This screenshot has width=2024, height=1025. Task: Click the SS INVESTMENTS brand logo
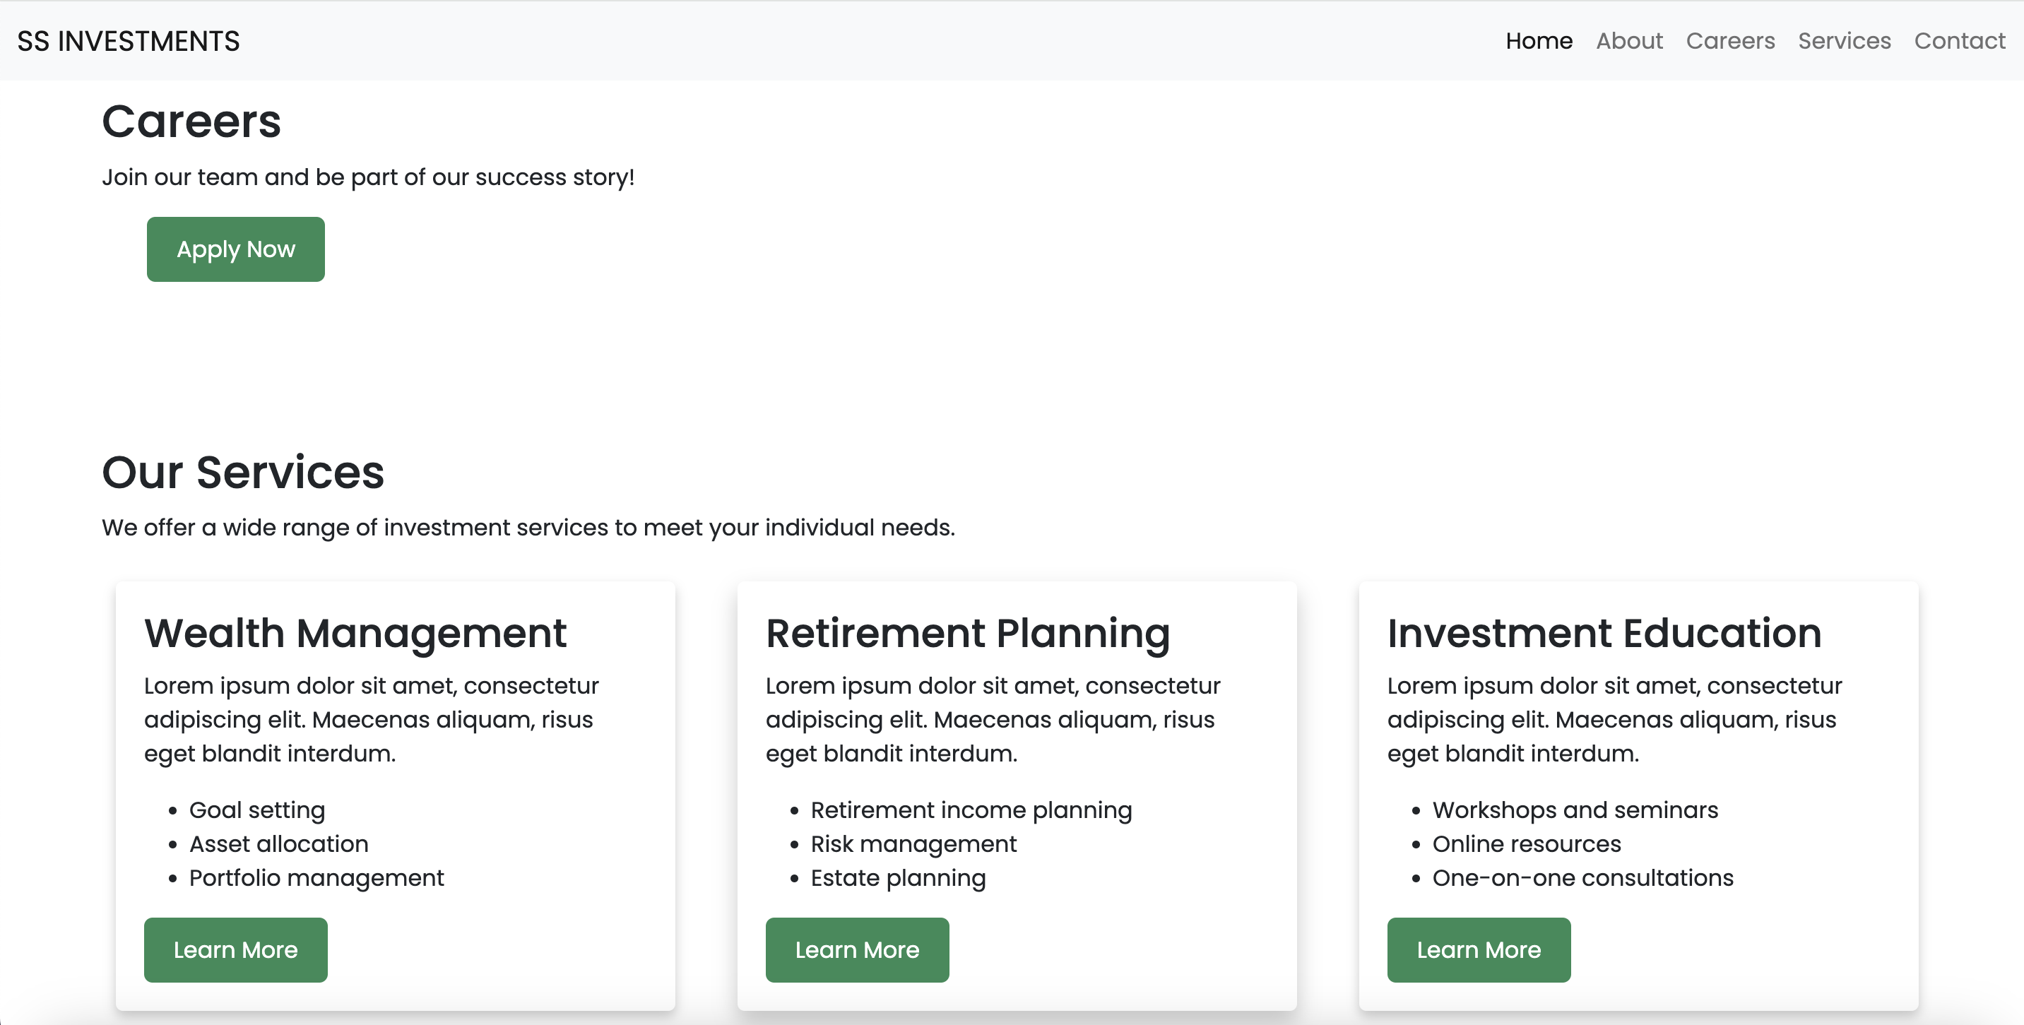coord(128,41)
